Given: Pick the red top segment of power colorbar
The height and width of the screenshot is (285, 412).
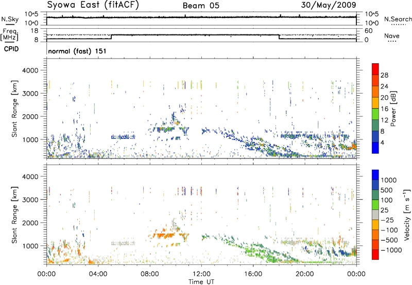Looking at the screenshot, I should [375, 69].
